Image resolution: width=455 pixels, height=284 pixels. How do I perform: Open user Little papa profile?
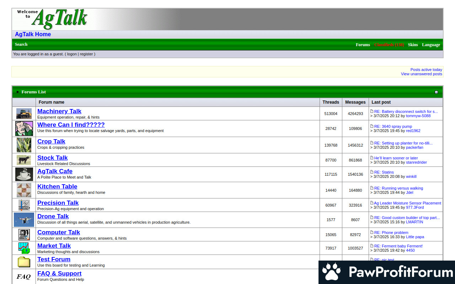[x=415, y=237]
